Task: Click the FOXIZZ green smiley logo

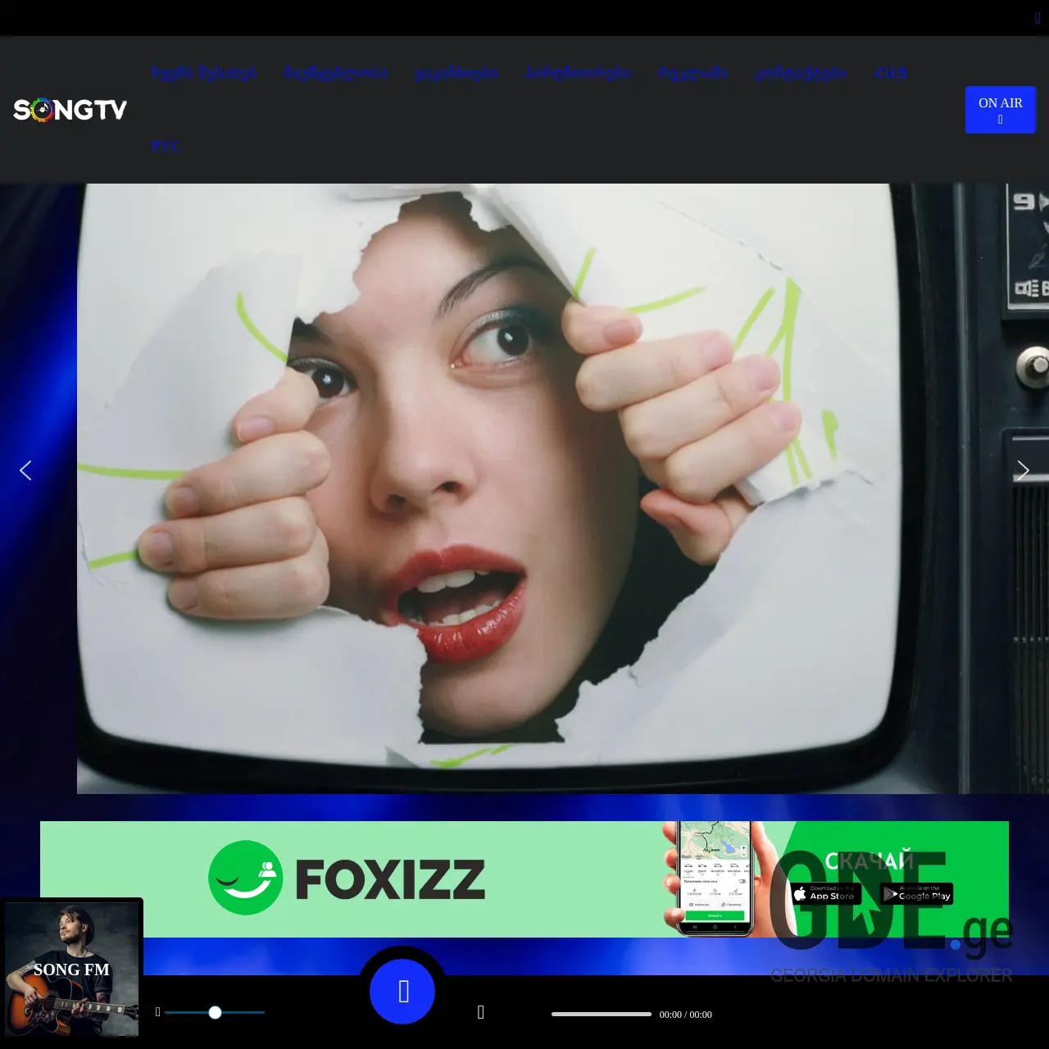Action: [247, 876]
